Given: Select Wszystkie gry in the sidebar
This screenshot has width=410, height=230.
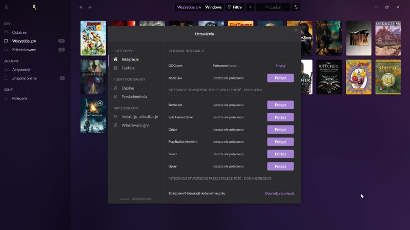Looking at the screenshot, I should point(24,41).
